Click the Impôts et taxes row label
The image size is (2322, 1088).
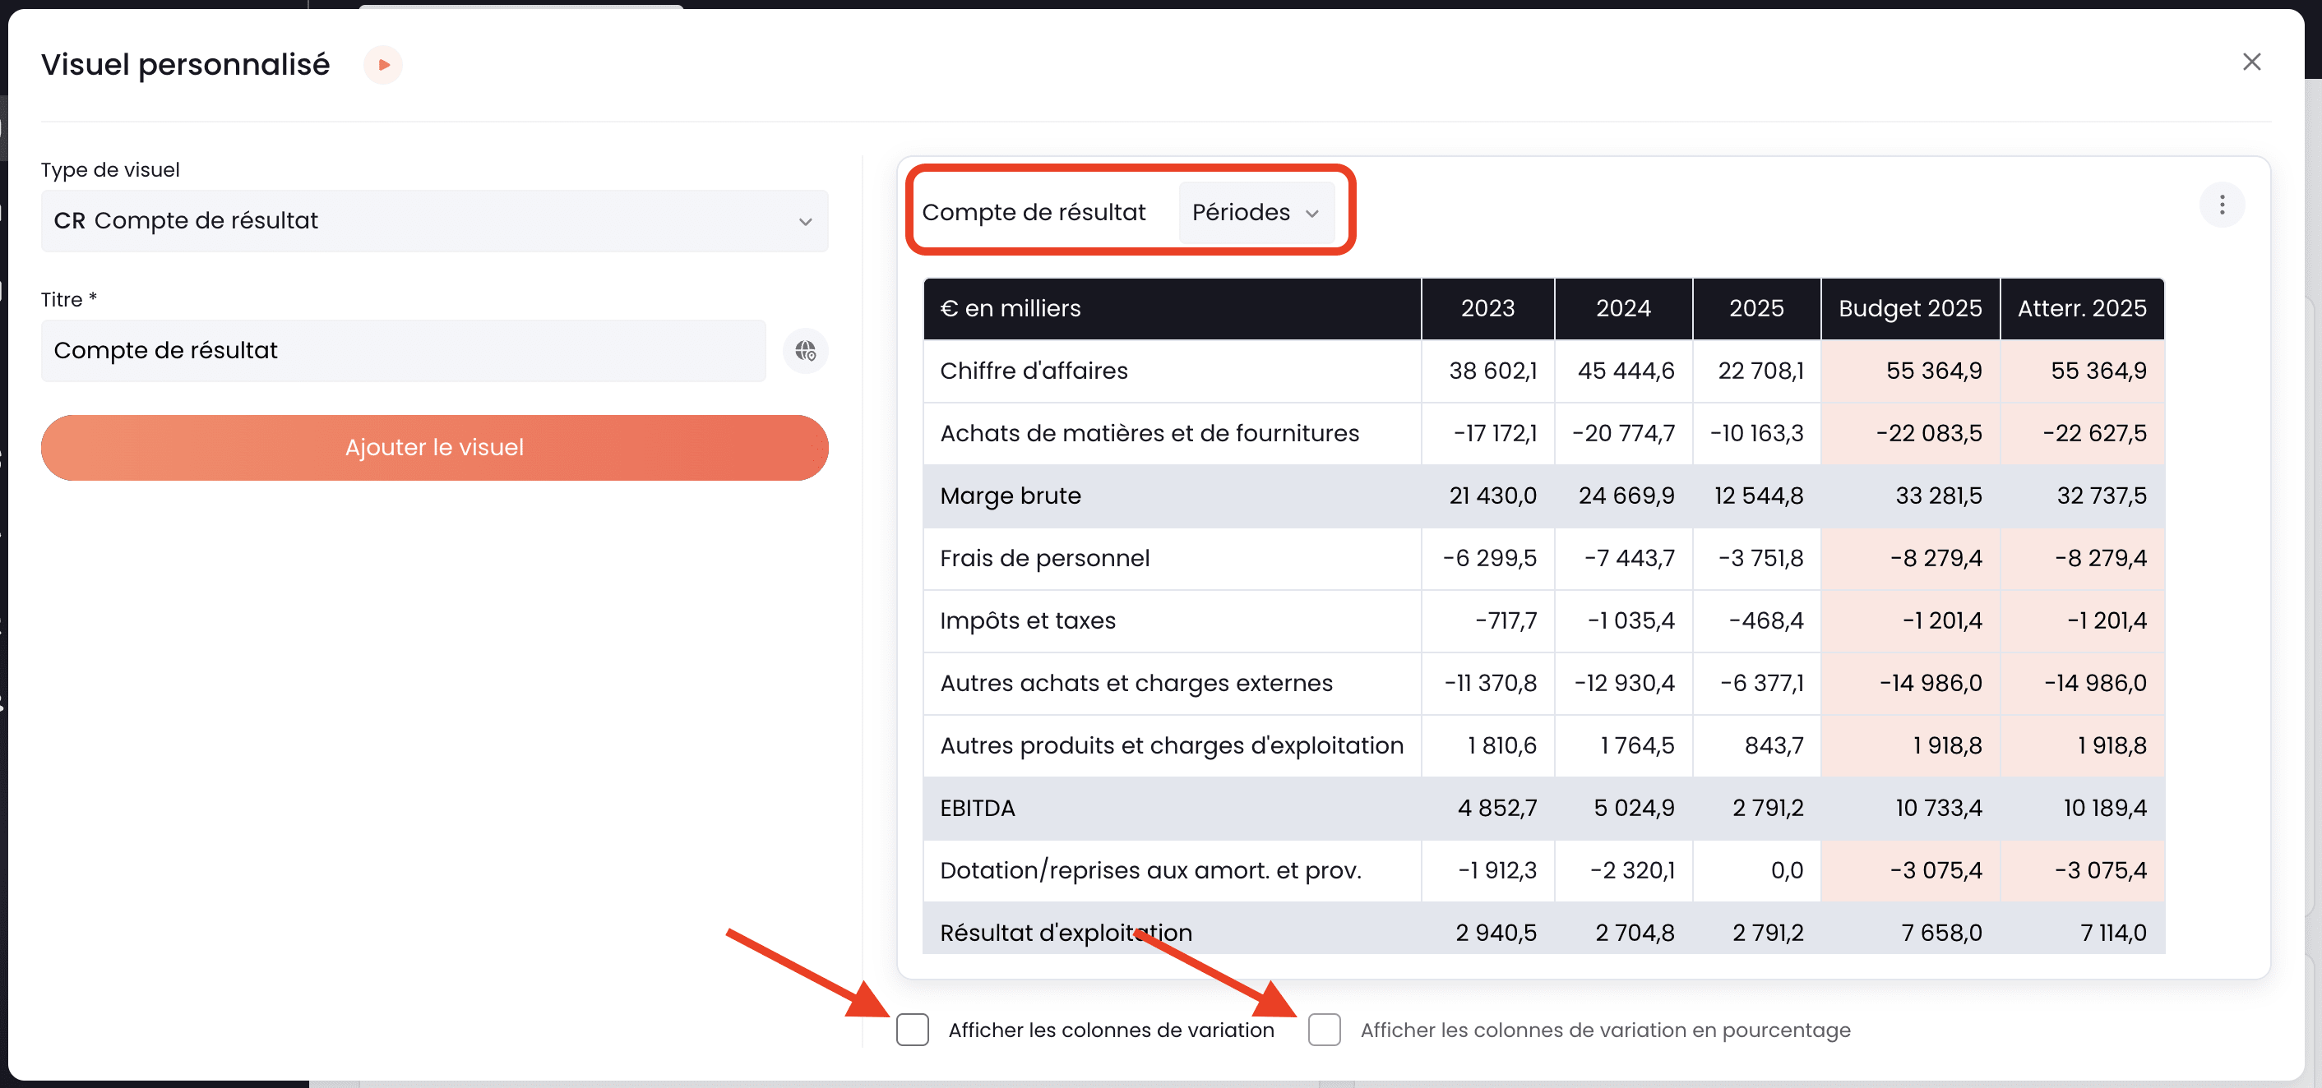tap(1028, 620)
